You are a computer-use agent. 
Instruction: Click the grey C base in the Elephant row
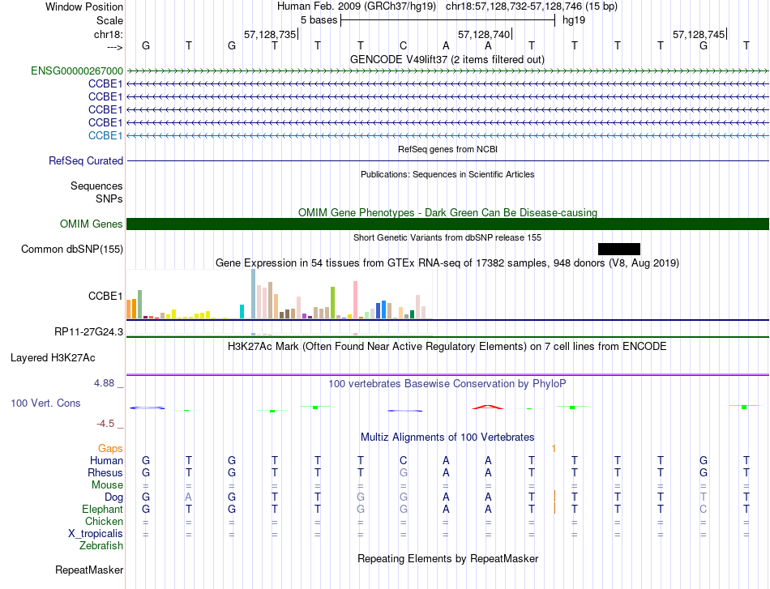point(704,509)
